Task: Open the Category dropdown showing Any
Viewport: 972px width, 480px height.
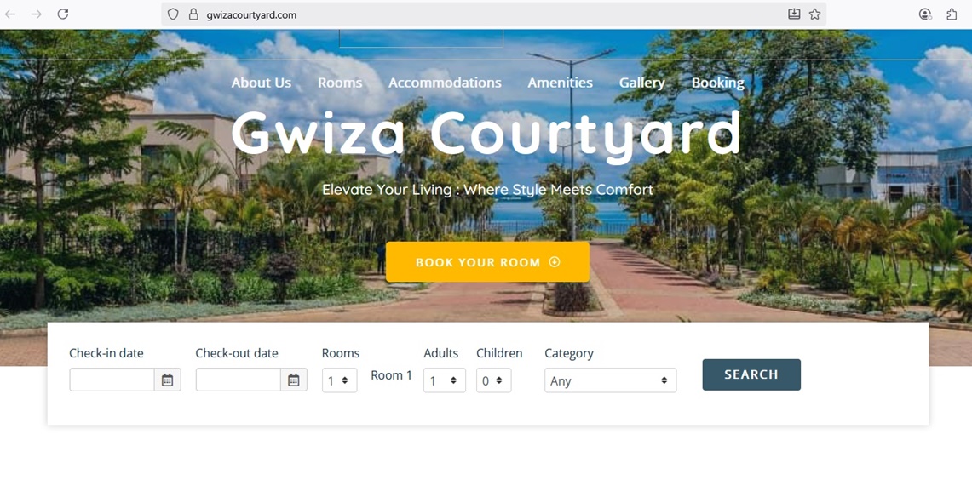Action: (x=611, y=380)
